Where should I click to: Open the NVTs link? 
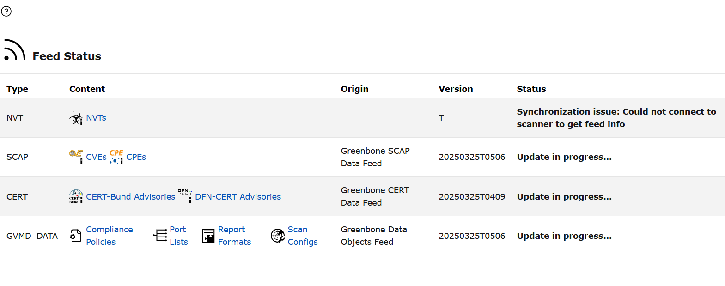[96, 118]
